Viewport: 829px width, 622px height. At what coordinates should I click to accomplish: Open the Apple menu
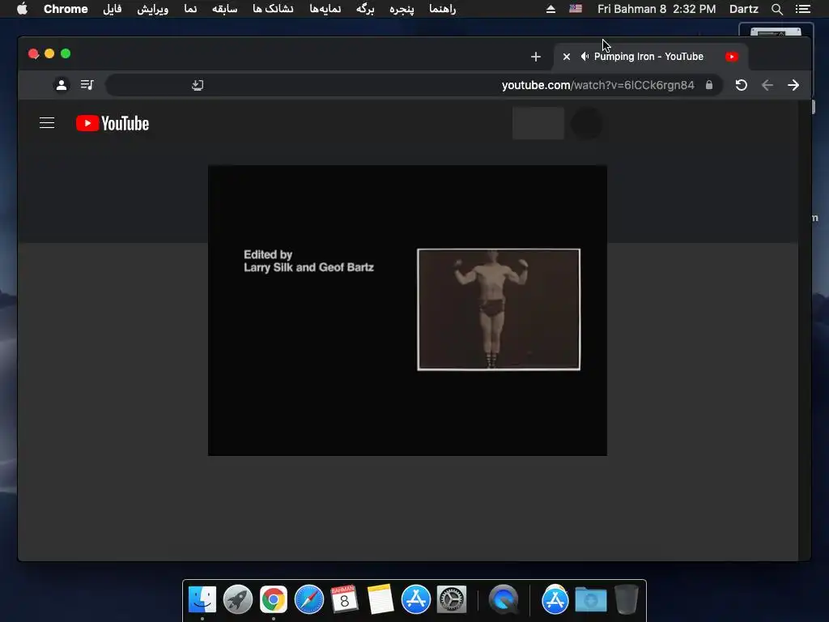[x=22, y=9]
